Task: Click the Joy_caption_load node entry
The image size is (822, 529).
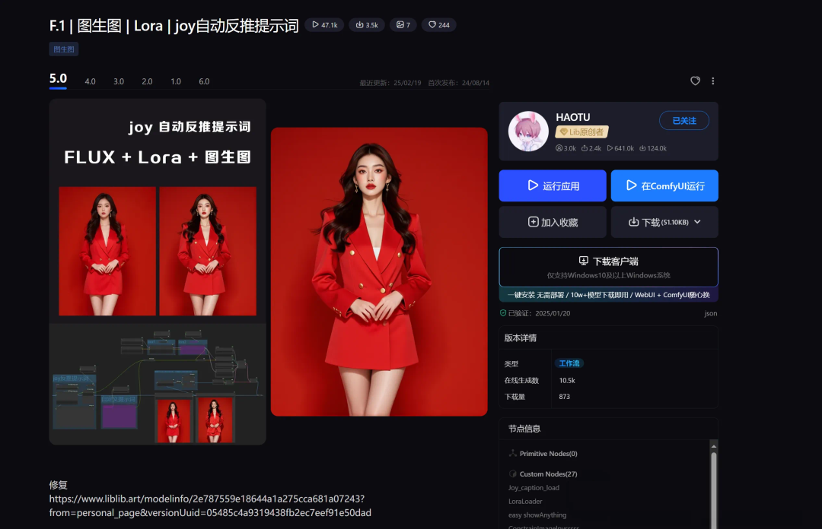Action: (534, 488)
